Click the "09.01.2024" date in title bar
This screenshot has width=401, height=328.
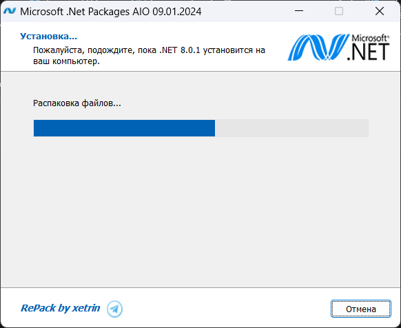[177, 12]
